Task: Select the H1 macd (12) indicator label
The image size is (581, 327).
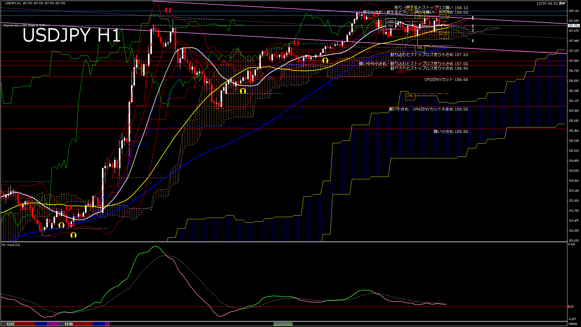Action: [x=11, y=245]
